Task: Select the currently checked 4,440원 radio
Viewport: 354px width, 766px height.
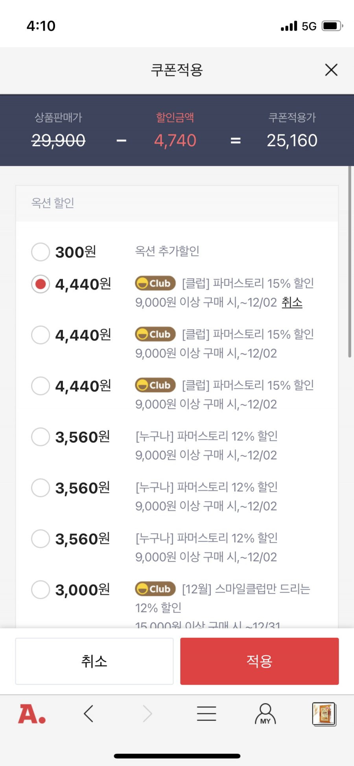Action: click(41, 284)
